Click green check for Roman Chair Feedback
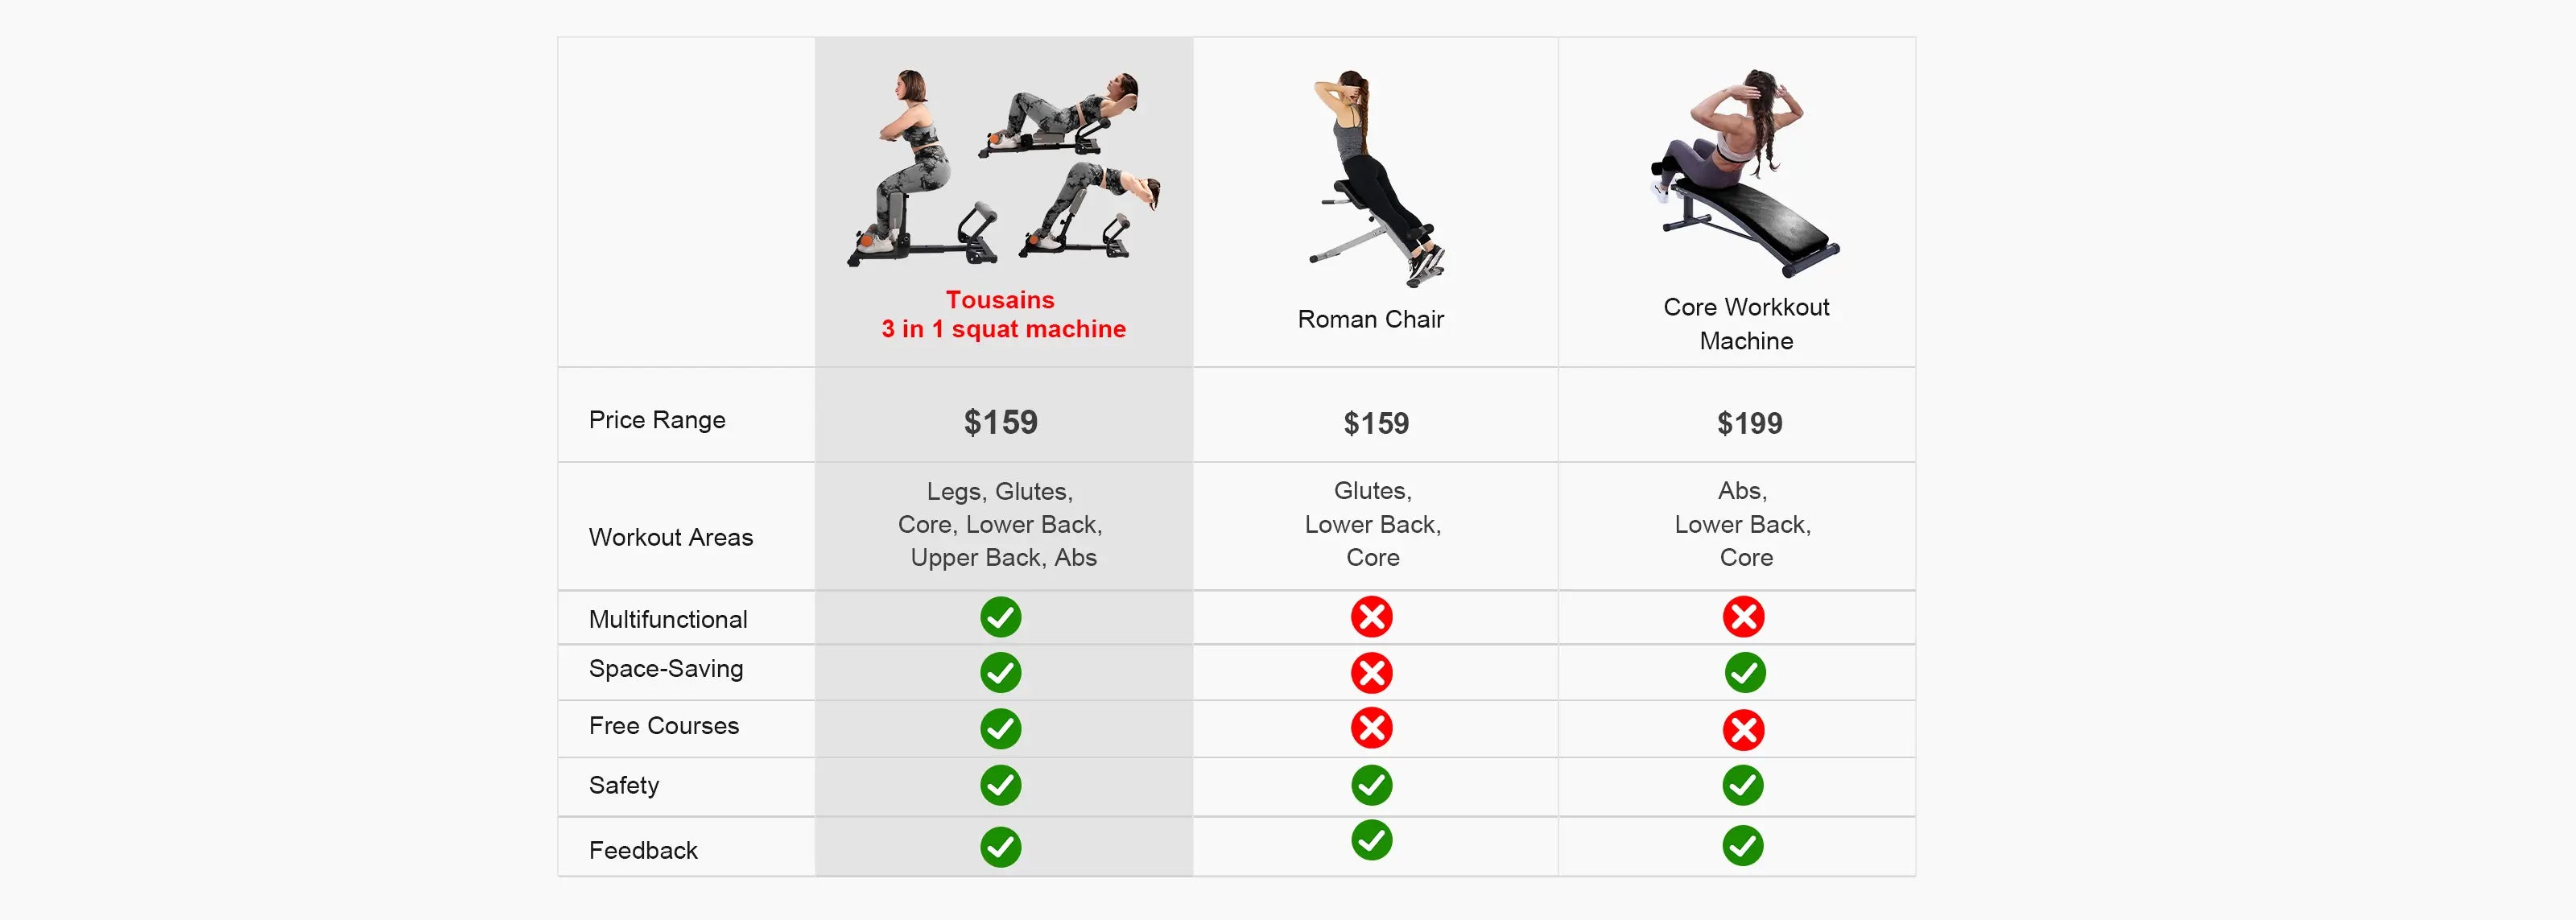 coord(1371,840)
